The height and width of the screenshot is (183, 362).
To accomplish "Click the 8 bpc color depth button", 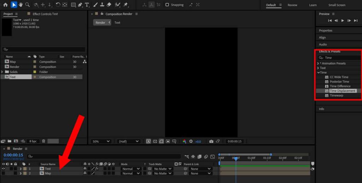I will click(33, 141).
